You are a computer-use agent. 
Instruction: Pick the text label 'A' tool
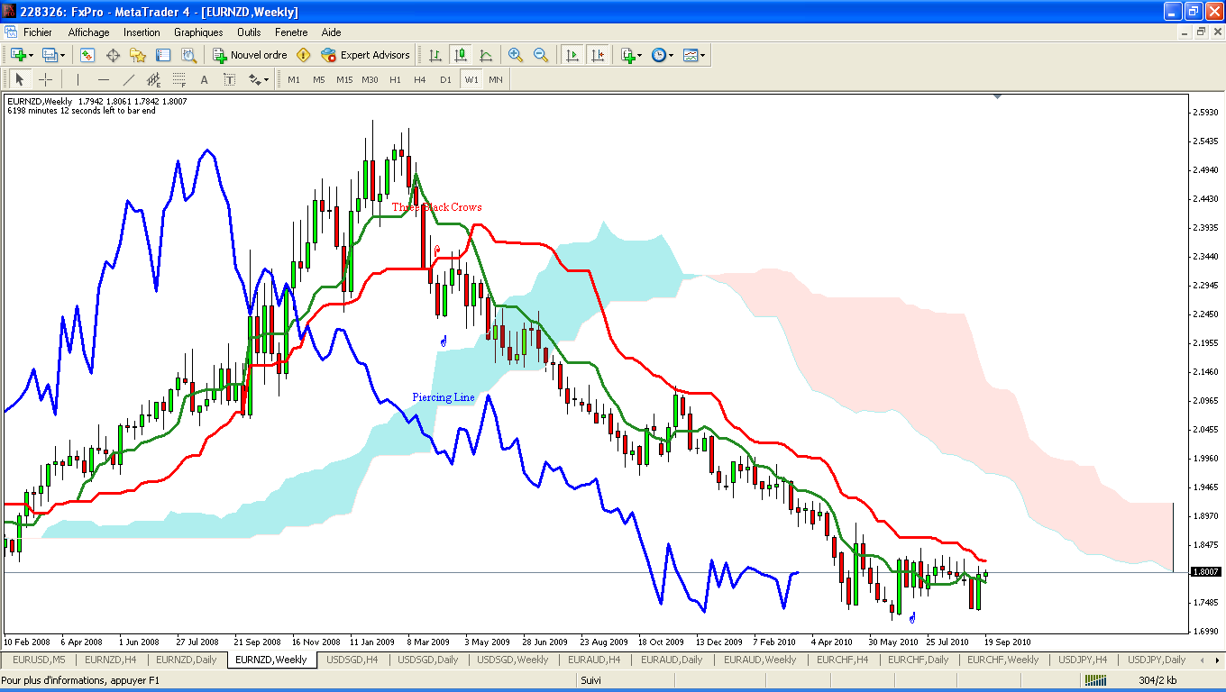click(204, 79)
